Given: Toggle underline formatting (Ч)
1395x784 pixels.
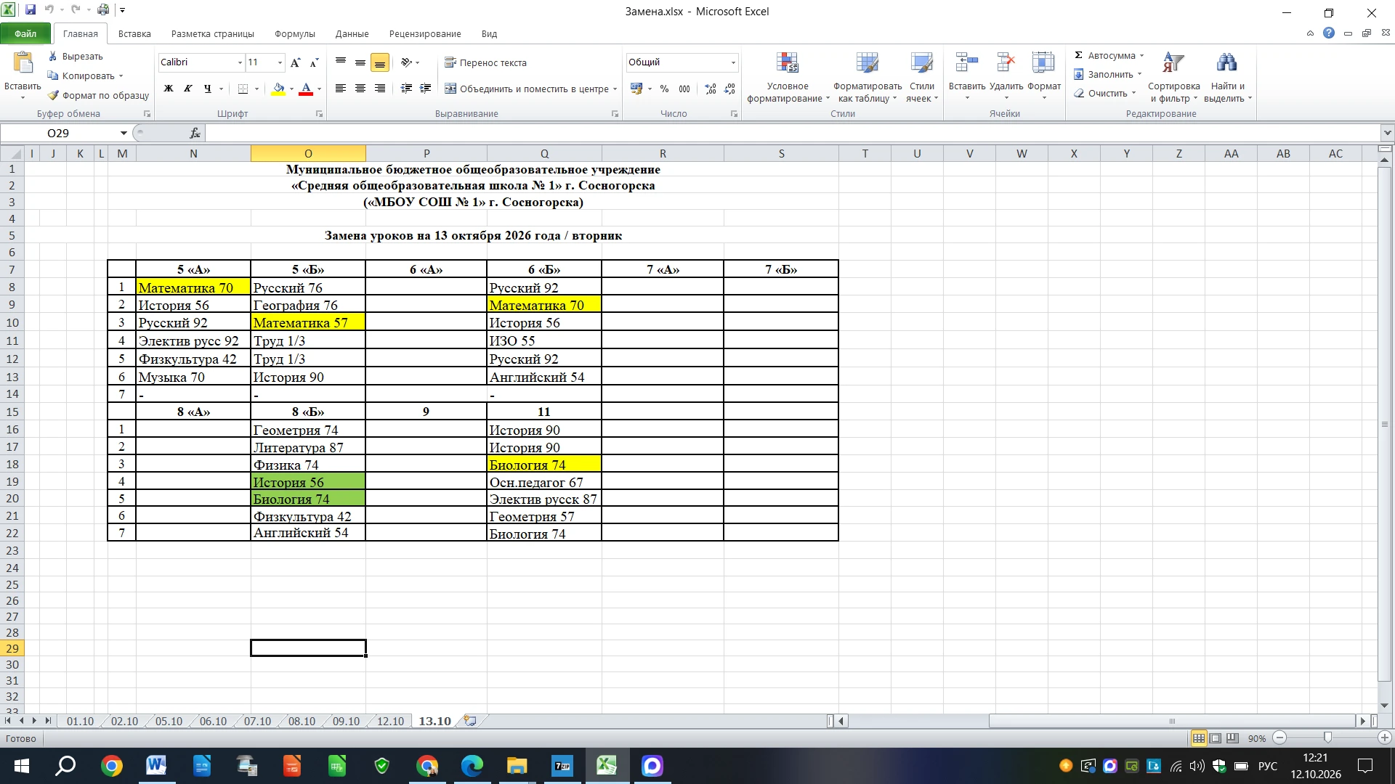Looking at the screenshot, I should (208, 89).
